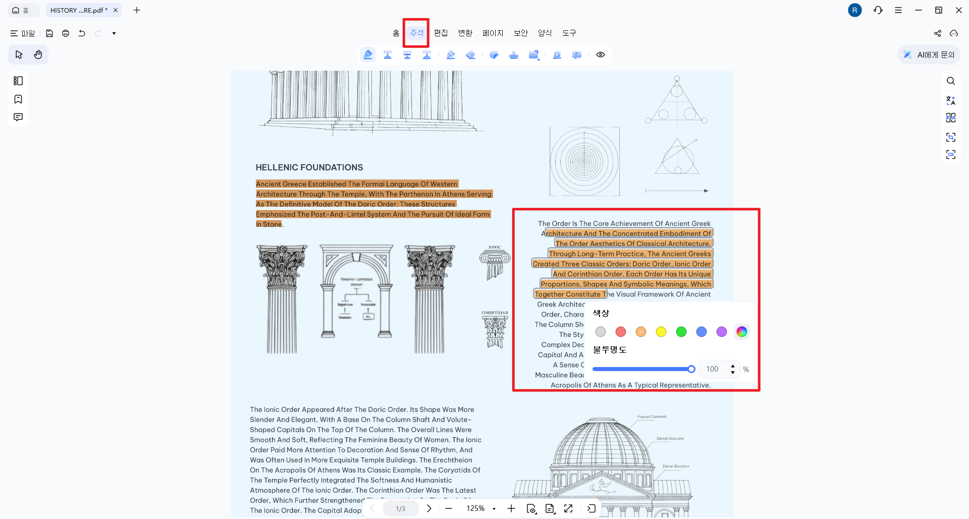This screenshot has height=519, width=969.
Task: Select the Eraser tool
Action: click(x=470, y=55)
